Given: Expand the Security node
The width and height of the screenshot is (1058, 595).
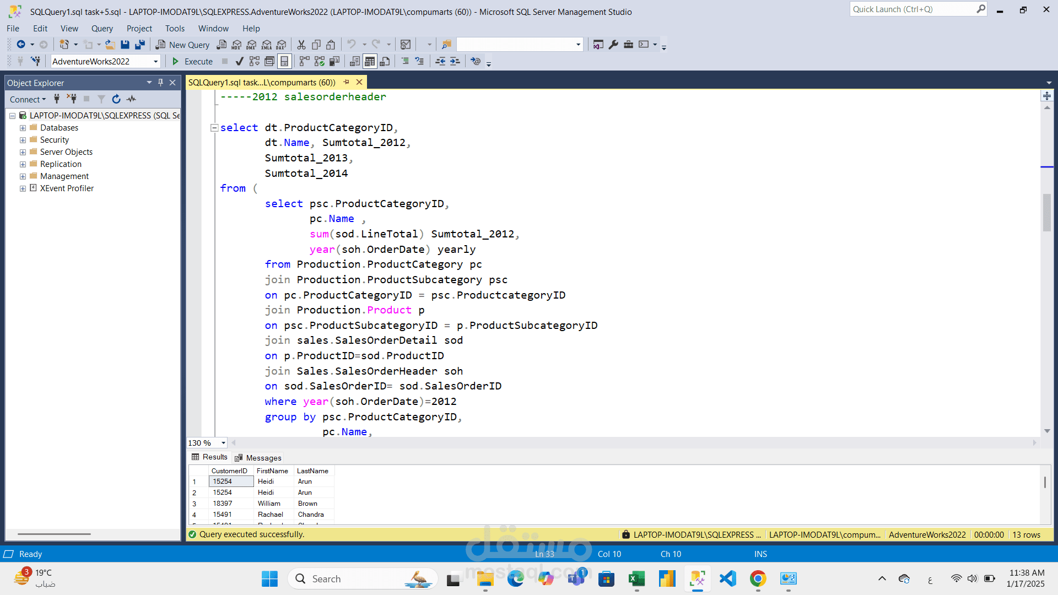Looking at the screenshot, I should 23,140.
